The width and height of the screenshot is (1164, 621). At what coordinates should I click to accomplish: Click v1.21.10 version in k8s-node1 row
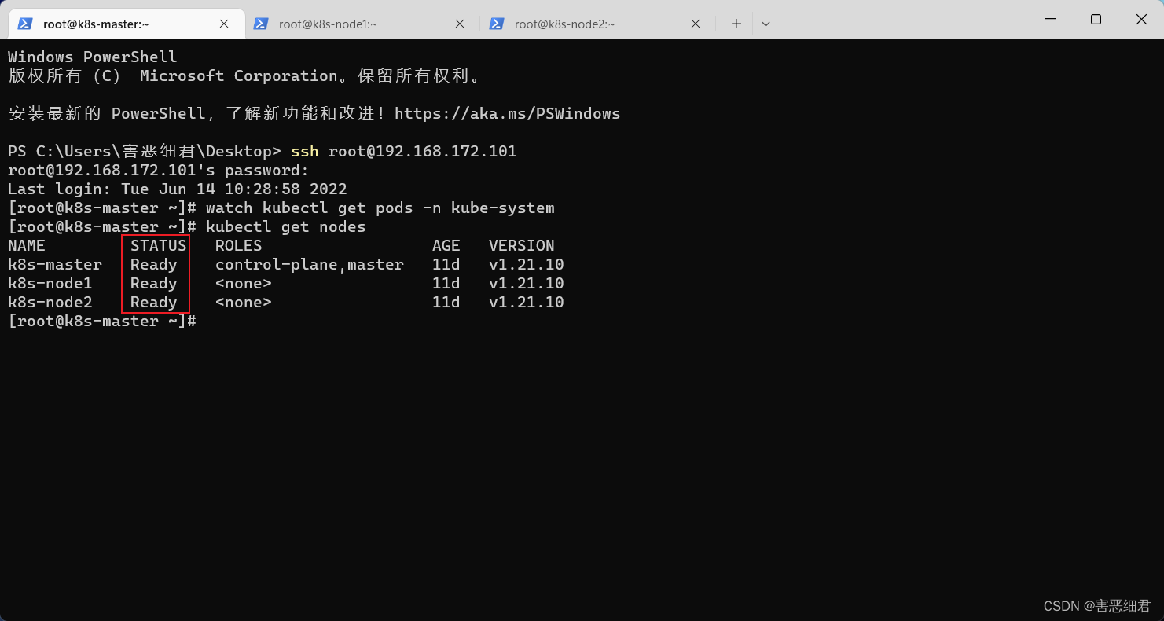point(527,283)
